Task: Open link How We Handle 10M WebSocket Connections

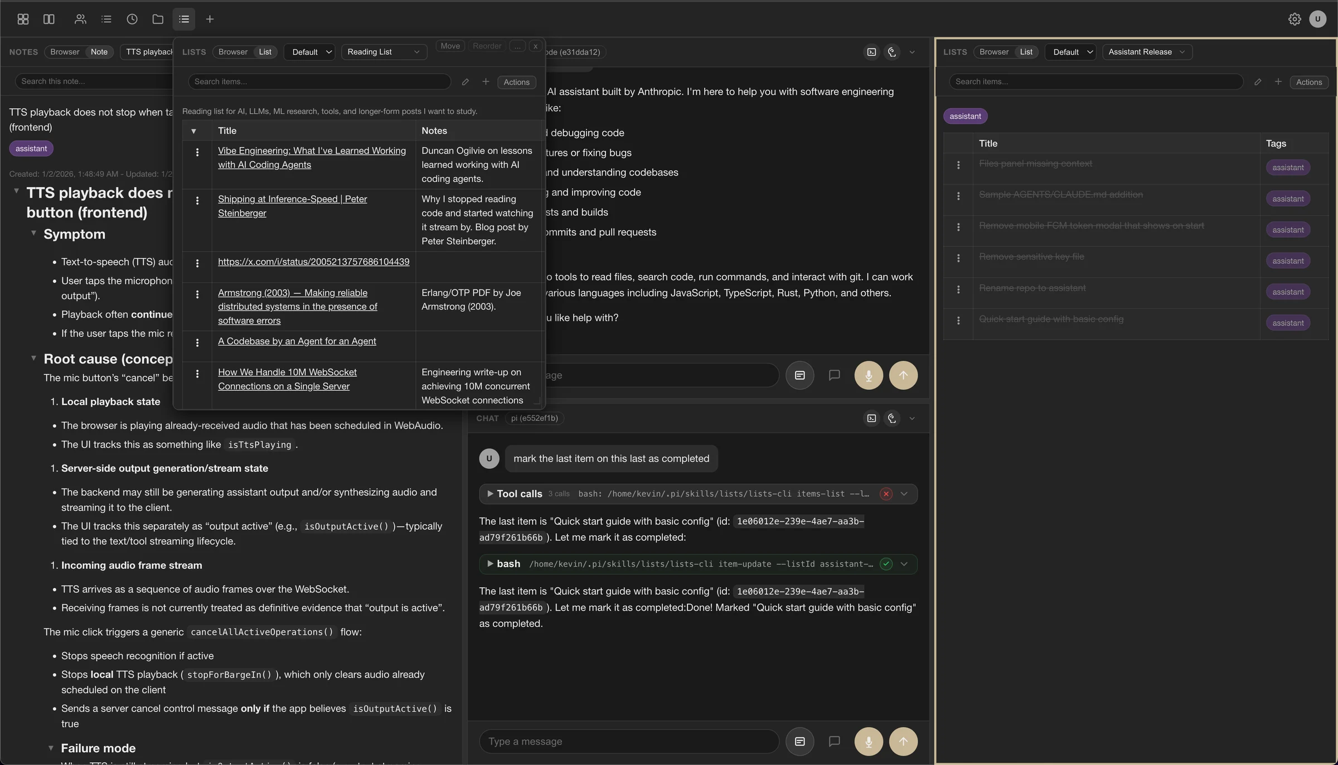Action: [287, 379]
